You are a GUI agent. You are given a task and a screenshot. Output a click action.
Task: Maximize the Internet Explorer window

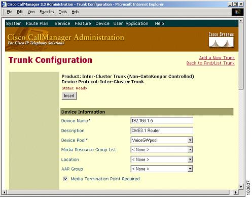pos(235,4)
